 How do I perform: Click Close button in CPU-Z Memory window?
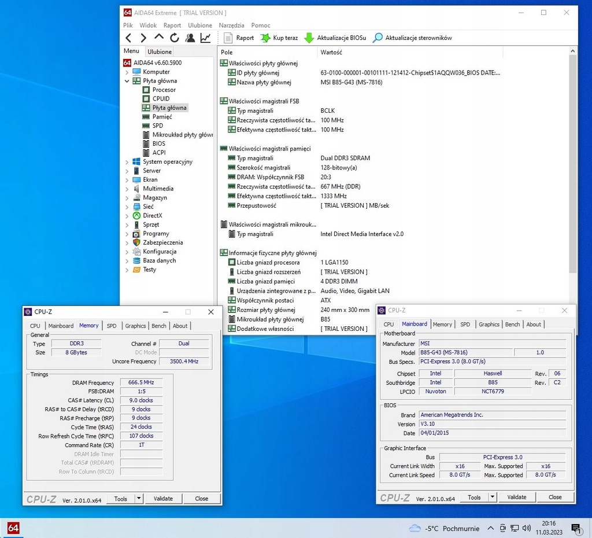[201, 499]
